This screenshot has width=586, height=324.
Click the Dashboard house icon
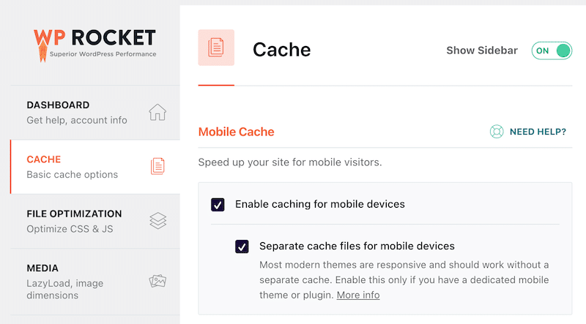pyautogui.click(x=157, y=112)
